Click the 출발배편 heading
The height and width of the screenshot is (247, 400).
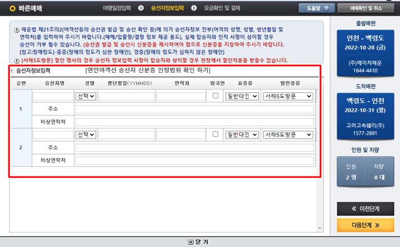tap(366, 23)
